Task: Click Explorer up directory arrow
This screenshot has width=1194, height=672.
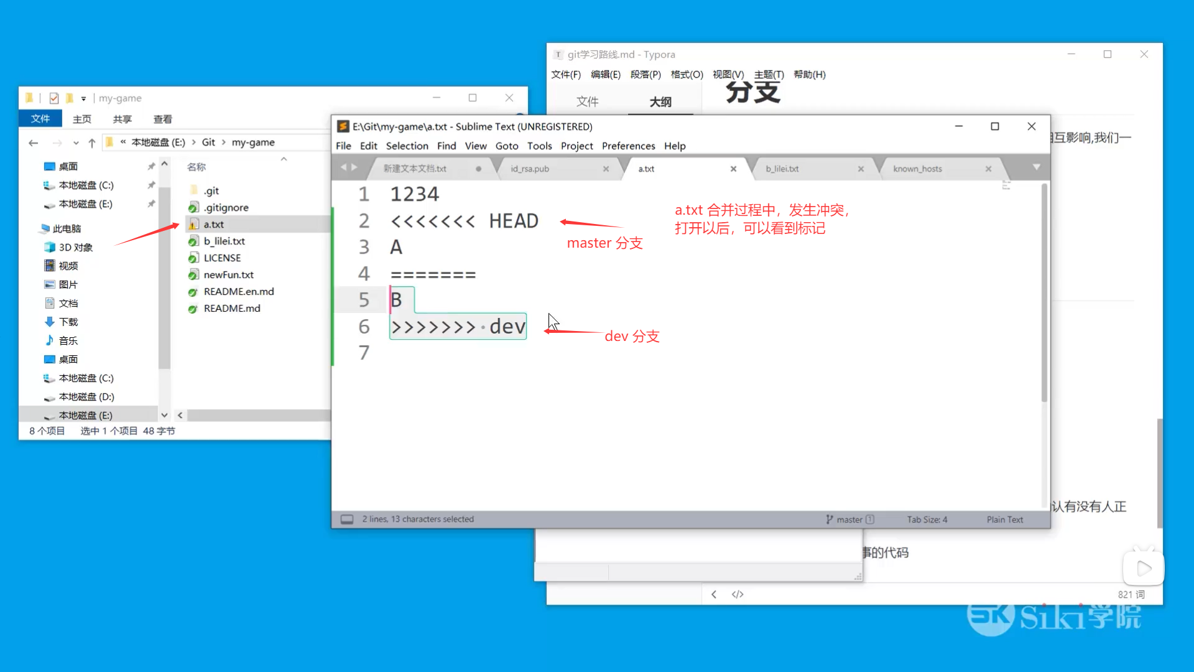Action: coord(92,143)
